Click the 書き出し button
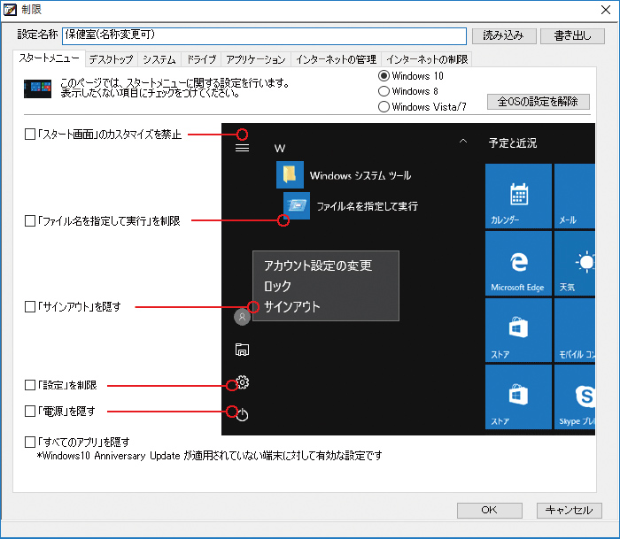Viewport: 620px width, 539px height. (572, 35)
